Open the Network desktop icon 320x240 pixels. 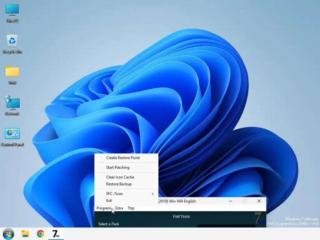(12, 106)
